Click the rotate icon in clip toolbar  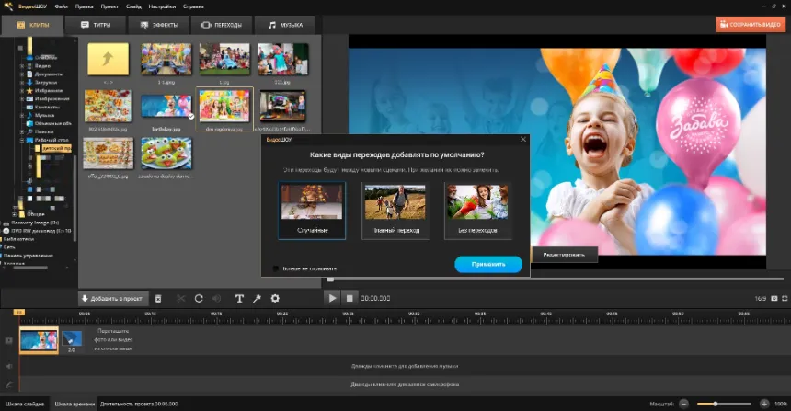click(x=198, y=299)
